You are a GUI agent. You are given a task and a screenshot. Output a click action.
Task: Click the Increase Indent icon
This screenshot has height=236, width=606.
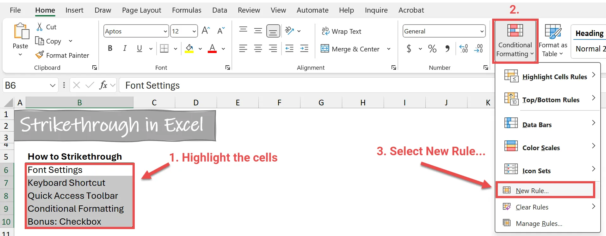[x=304, y=49]
